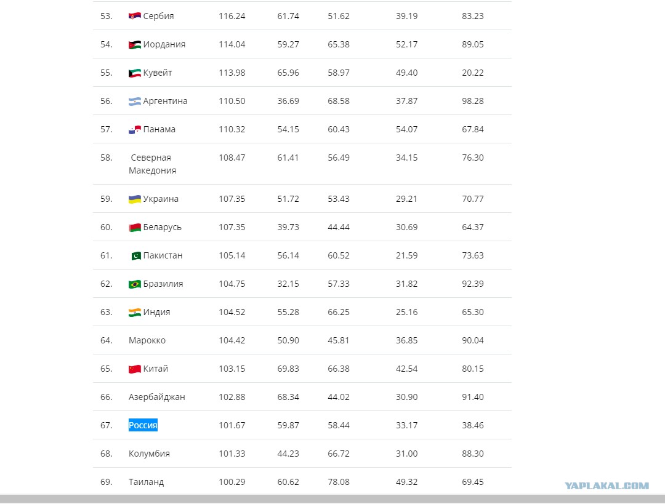Click the Kuwait flag icon
The height and width of the screenshot is (504, 665).
point(134,73)
